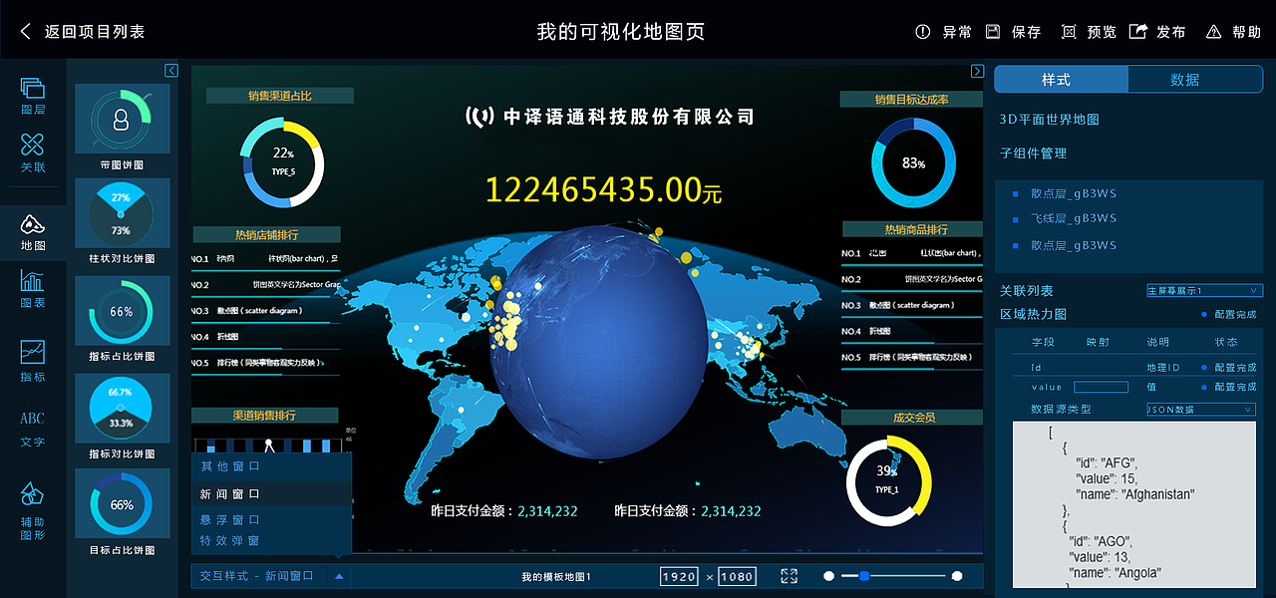This screenshot has height=598, width=1276.
Task: Switch to the 数据 tab
Action: click(1194, 80)
